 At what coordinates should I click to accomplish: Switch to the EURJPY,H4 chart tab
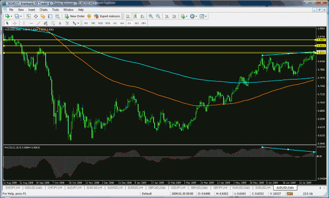tap(13, 187)
